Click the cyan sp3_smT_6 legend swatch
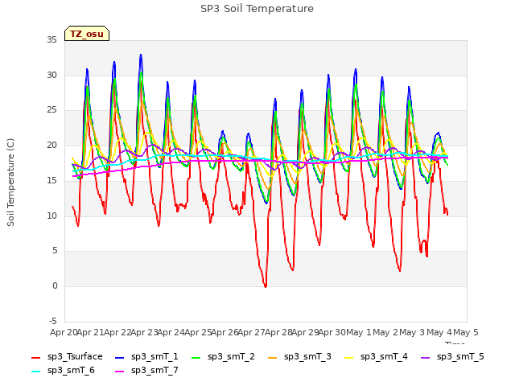This screenshot has width=515, height=386. tap(35, 372)
